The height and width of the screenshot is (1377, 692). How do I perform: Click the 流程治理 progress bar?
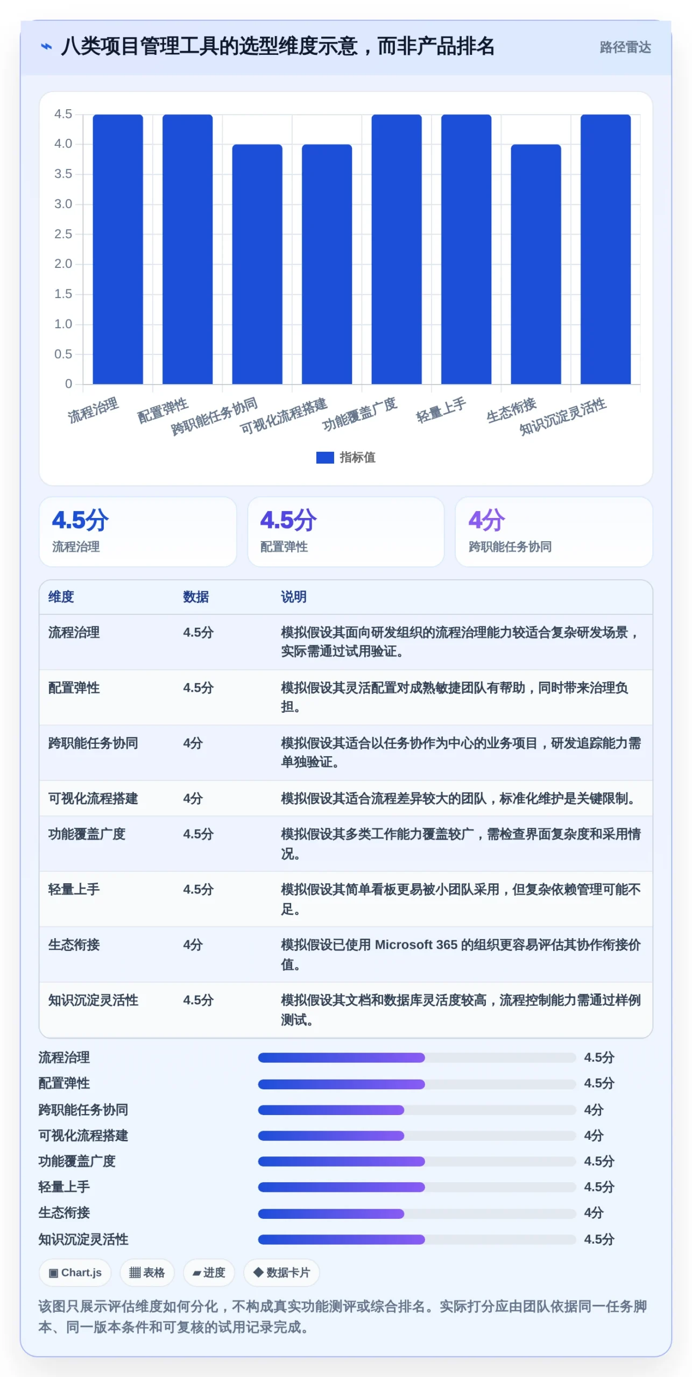(x=416, y=1057)
